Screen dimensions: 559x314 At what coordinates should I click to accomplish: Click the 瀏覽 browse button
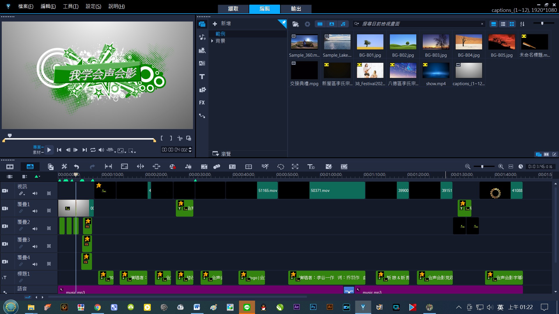coord(222,154)
